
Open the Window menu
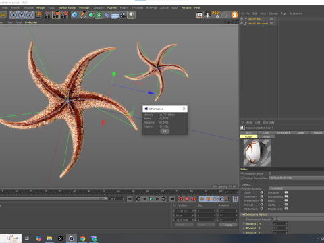(186, 8)
